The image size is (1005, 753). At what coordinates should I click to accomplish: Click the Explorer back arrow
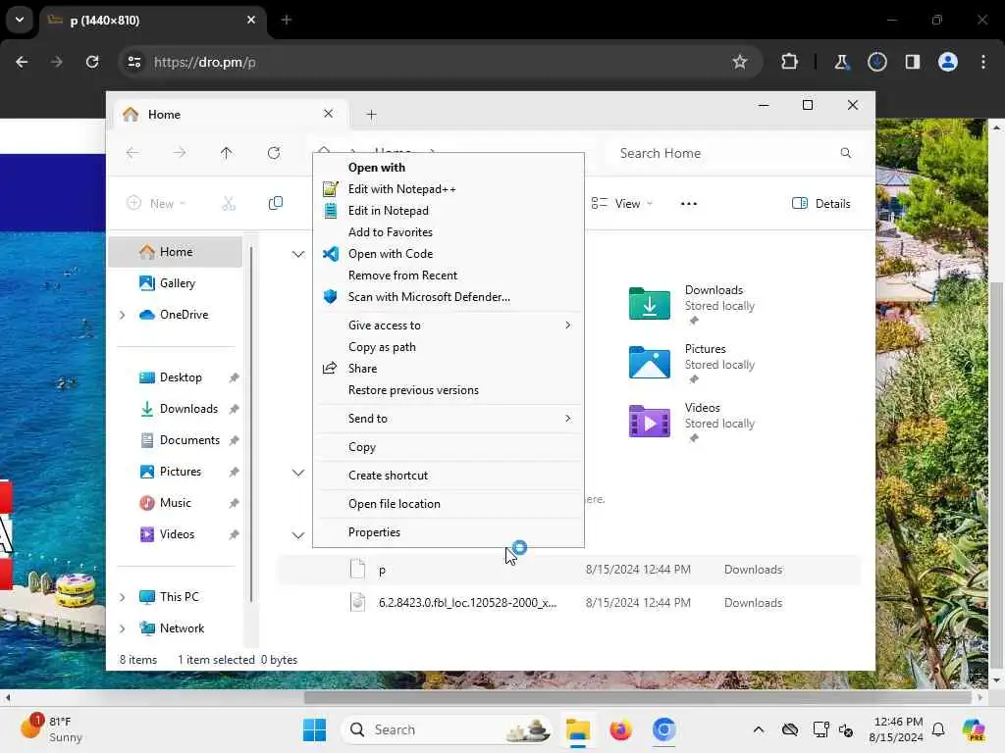click(132, 153)
